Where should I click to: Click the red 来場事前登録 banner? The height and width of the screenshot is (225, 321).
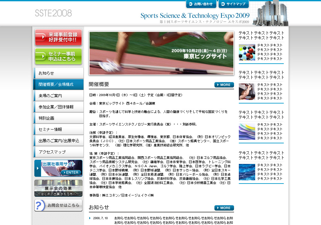pos(58,38)
